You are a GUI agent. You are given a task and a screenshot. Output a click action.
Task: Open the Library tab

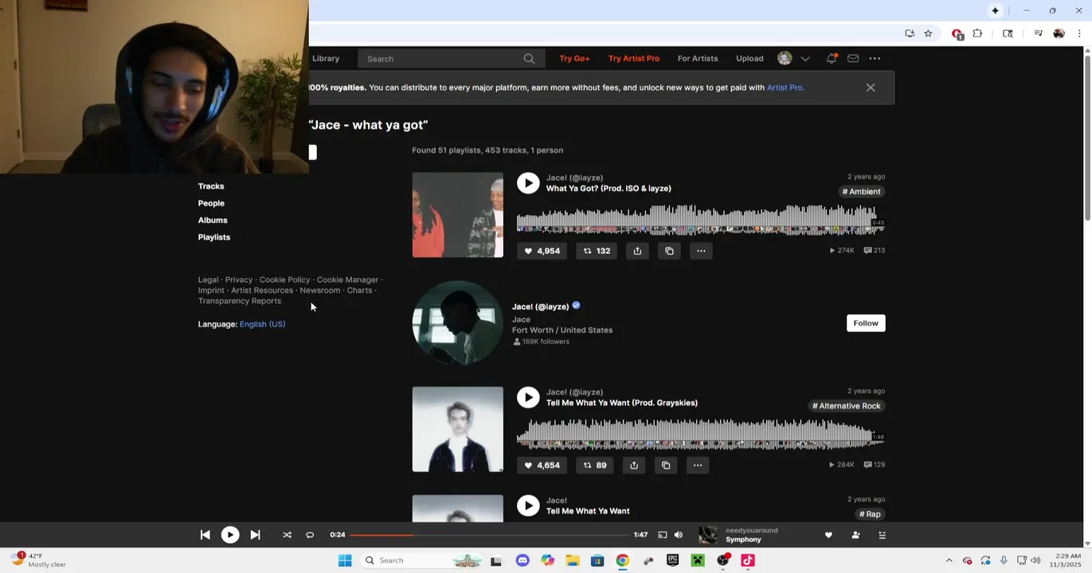[326, 58]
